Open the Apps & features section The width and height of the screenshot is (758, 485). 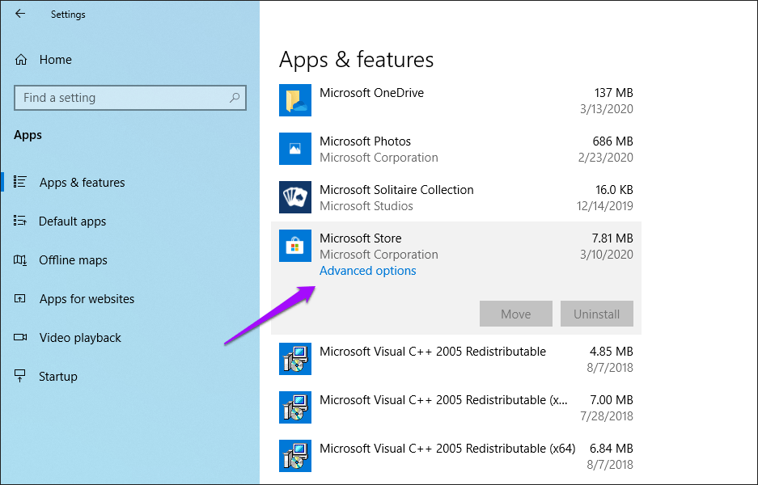tap(82, 183)
